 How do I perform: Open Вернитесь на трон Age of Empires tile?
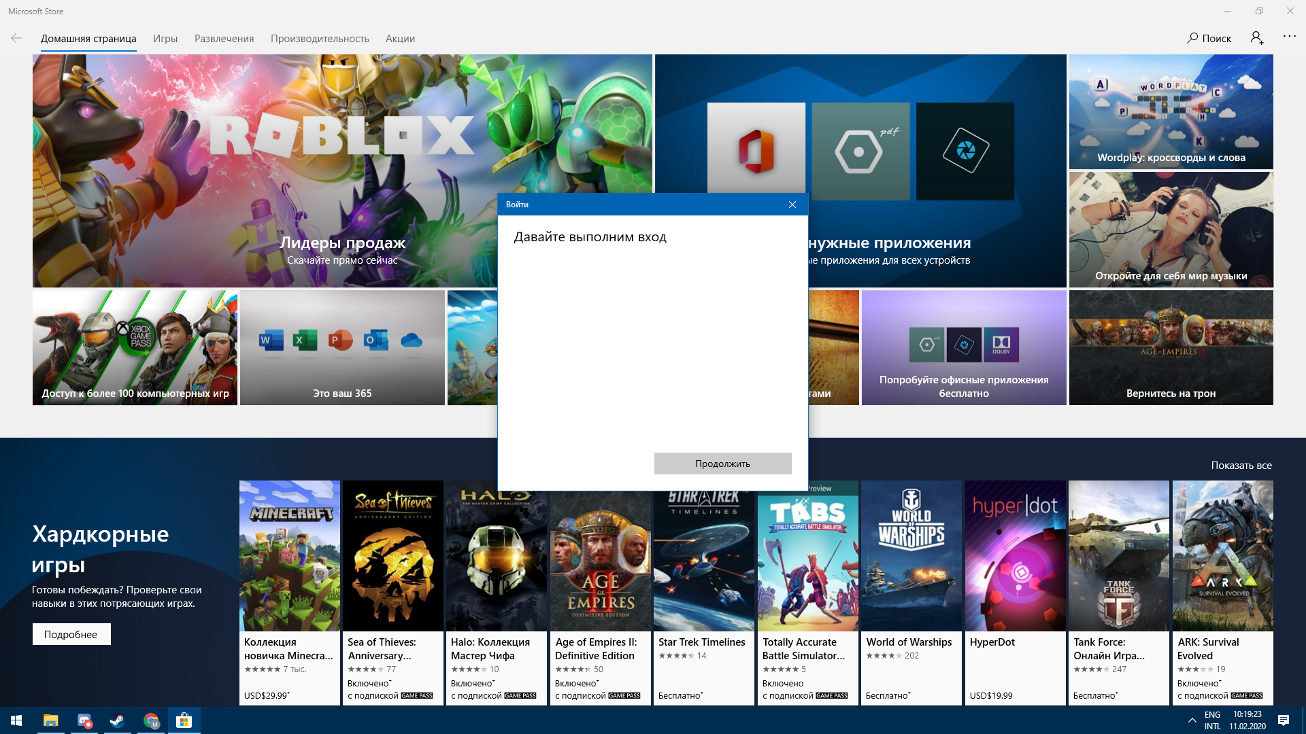click(1171, 348)
